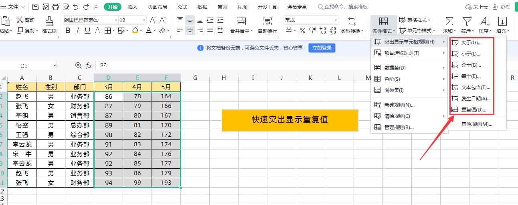Decrease indent icon

(x=210, y=20)
